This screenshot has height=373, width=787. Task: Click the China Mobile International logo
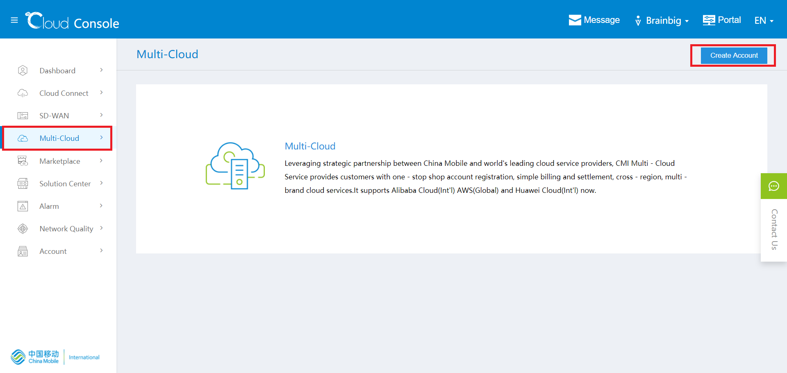(x=55, y=357)
